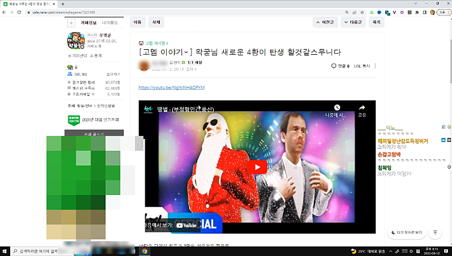Image resolution: width=452 pixels, height=256 pixels.
Task: Open the youtu.be video hyperlink
Action: (x=172, y=88)
